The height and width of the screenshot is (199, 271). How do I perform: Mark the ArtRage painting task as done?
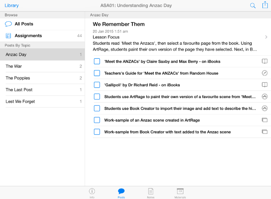pos(97,96)
